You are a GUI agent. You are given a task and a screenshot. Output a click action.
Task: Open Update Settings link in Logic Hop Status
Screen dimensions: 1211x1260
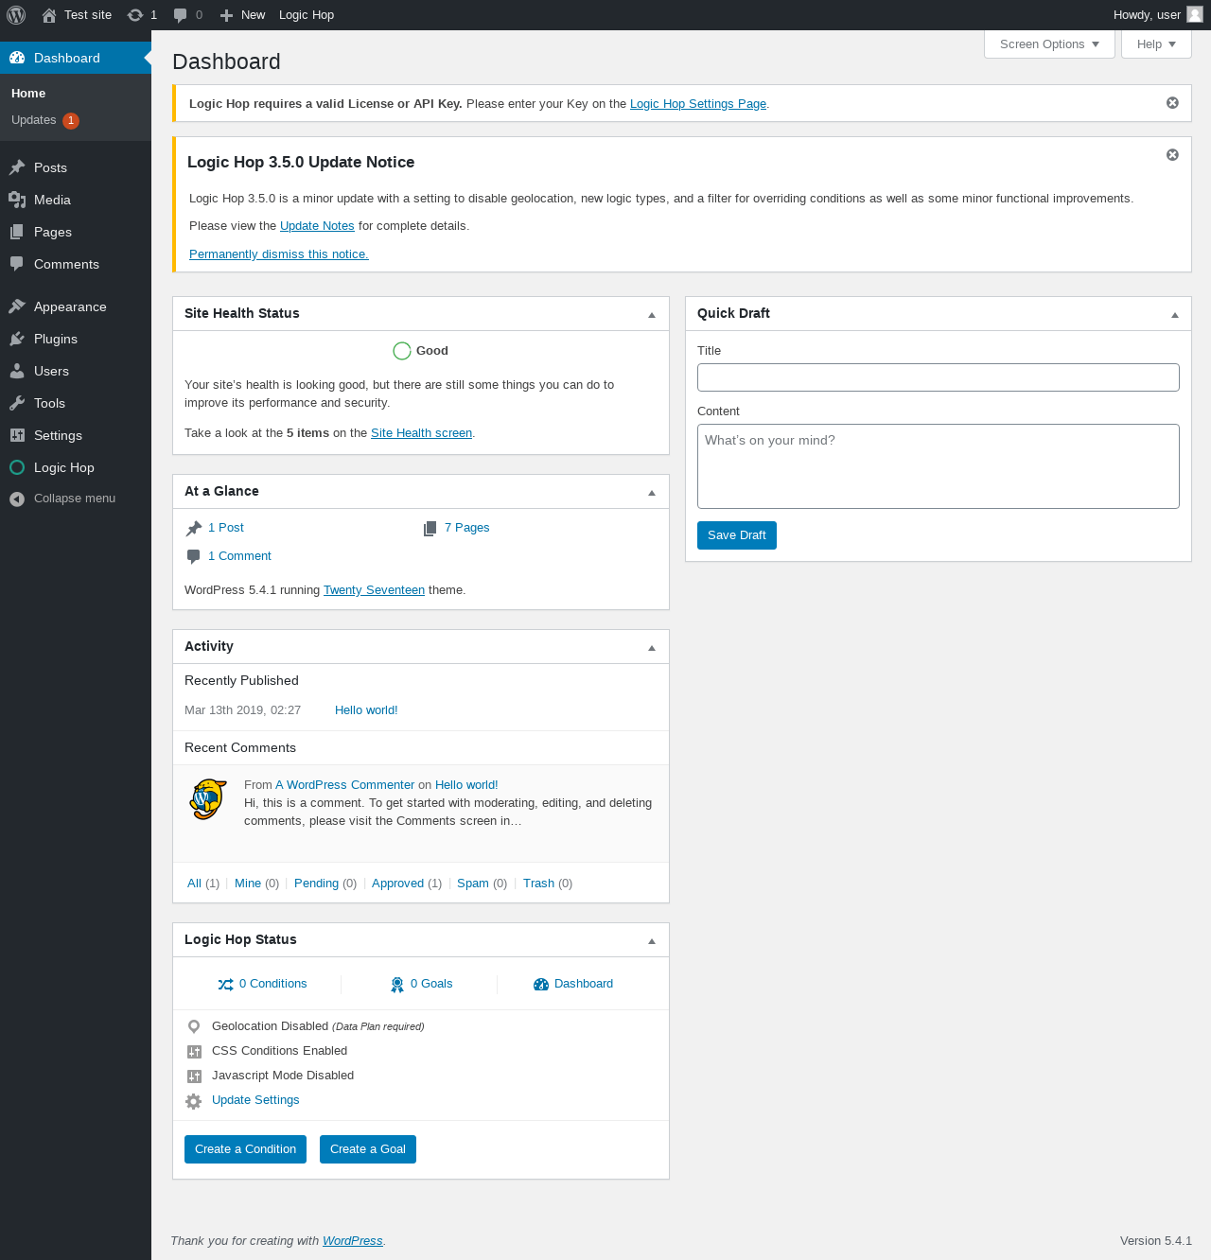(x=255, y=1100)
